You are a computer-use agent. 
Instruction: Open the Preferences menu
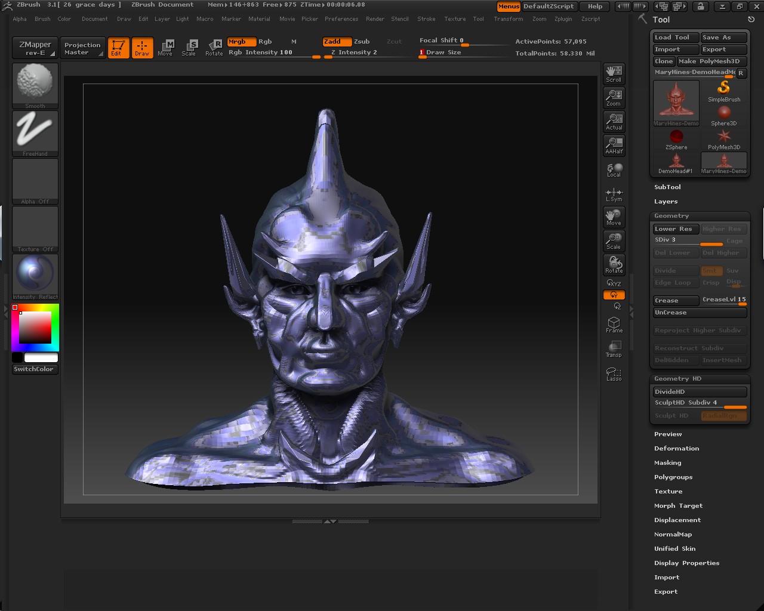341,18
